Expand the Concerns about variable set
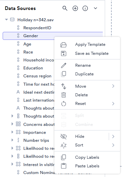Viewport: 122px width, 177px height. coord(12,124)
